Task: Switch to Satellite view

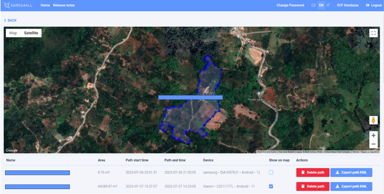Action: 31,33
